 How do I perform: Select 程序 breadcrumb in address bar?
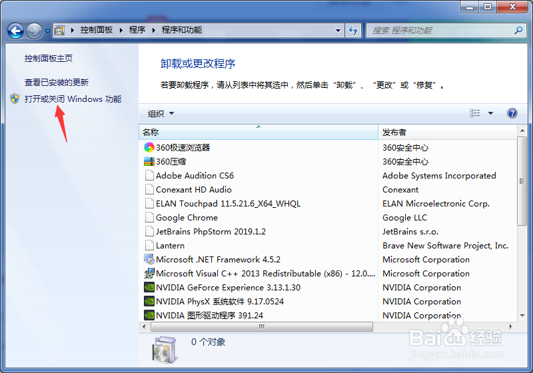tap(137, 30)
